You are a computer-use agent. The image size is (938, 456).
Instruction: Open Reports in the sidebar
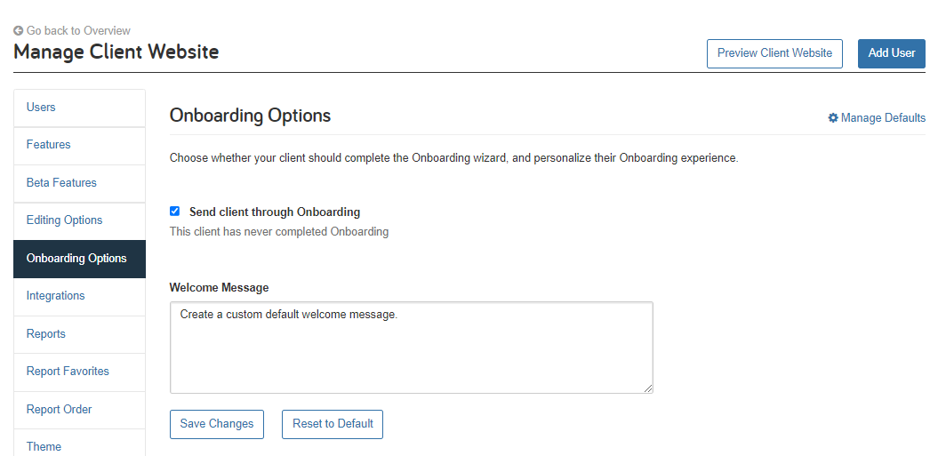pos(79,334)
